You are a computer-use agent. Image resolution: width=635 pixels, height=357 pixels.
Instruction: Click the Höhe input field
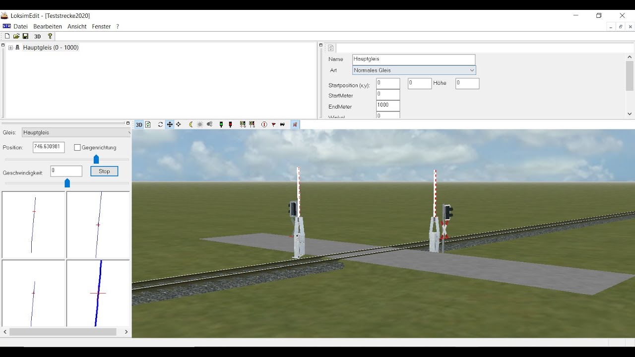(467, 83)
